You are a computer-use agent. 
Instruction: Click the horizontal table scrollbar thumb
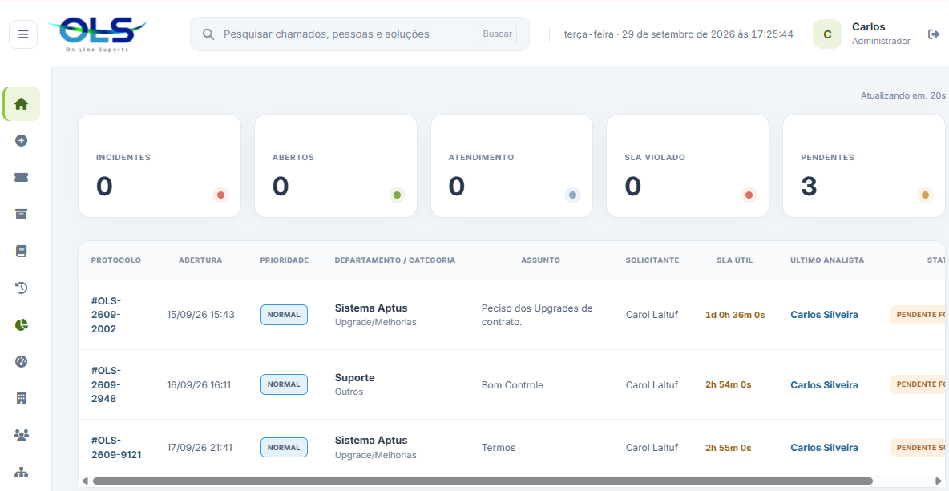483,481
